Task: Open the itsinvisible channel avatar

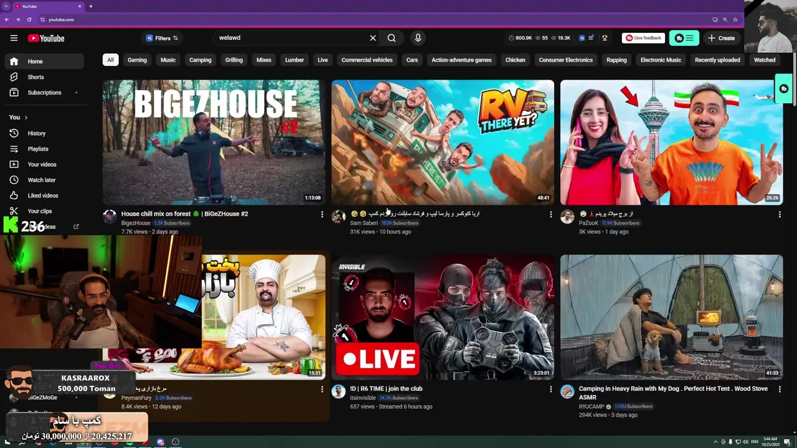Action: coord(339,391)
